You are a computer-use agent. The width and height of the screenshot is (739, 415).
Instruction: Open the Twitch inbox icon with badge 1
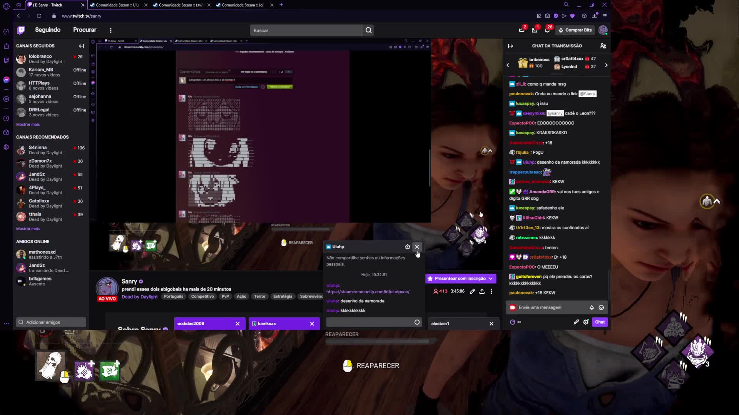click(x=534, y=30)
